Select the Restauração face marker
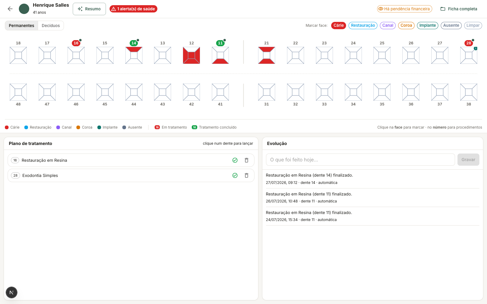The image size is (487, 304). point(363,26)
